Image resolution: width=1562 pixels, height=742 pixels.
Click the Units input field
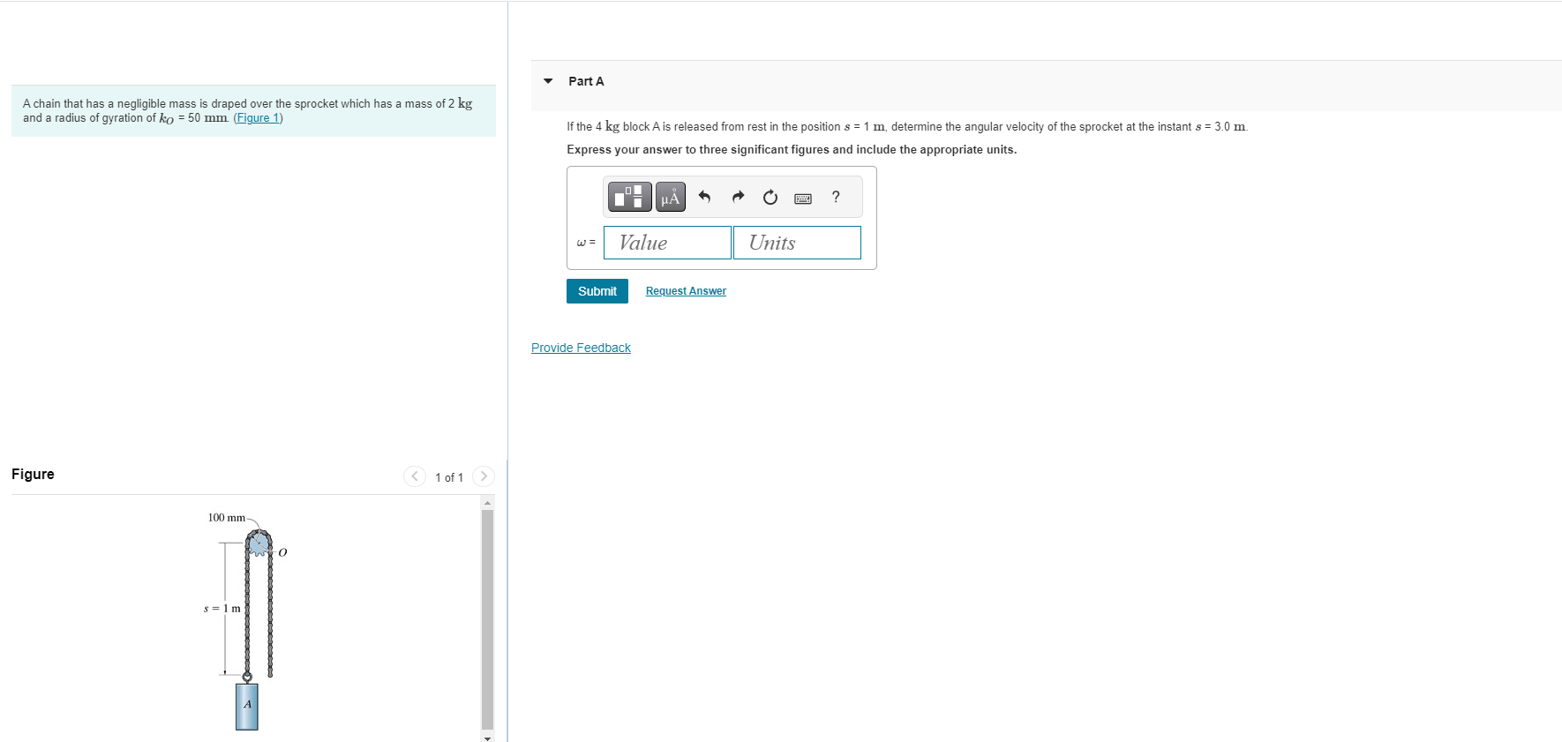coord(797,243)
